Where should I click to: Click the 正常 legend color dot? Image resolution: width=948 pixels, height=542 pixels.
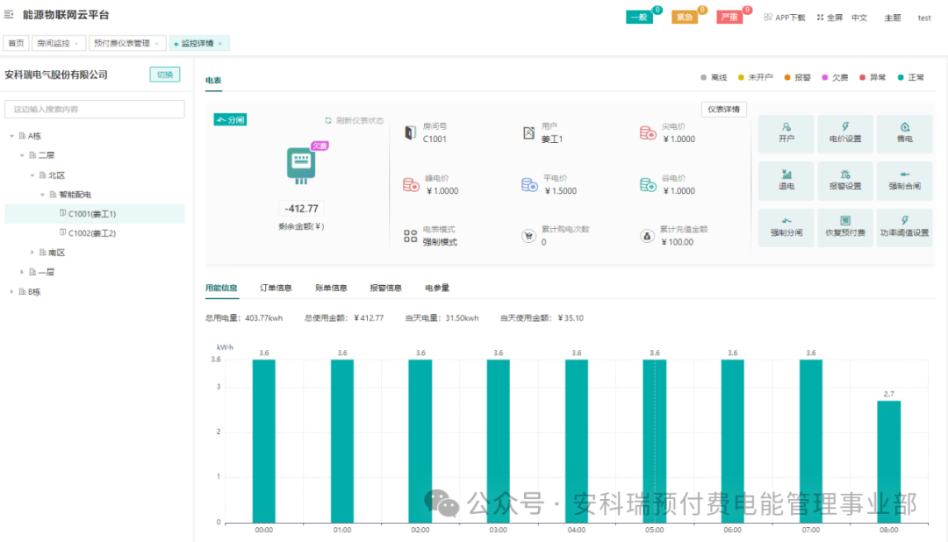tap(901, 77)
